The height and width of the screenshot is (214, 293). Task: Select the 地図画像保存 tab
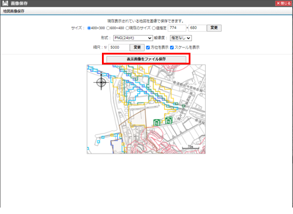tap(13, 11)
